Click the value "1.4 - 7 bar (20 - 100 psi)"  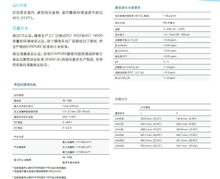(x=176, y=35)
